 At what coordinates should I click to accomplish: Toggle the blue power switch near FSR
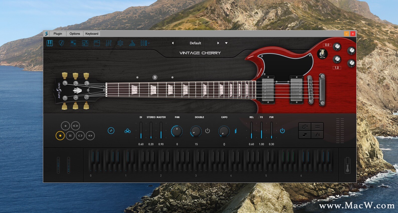coord(282,131)
